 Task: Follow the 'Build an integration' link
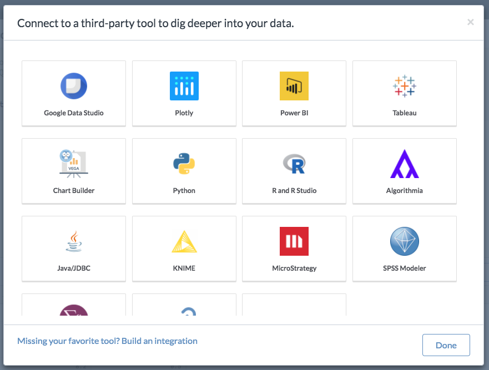coord(159,341)
